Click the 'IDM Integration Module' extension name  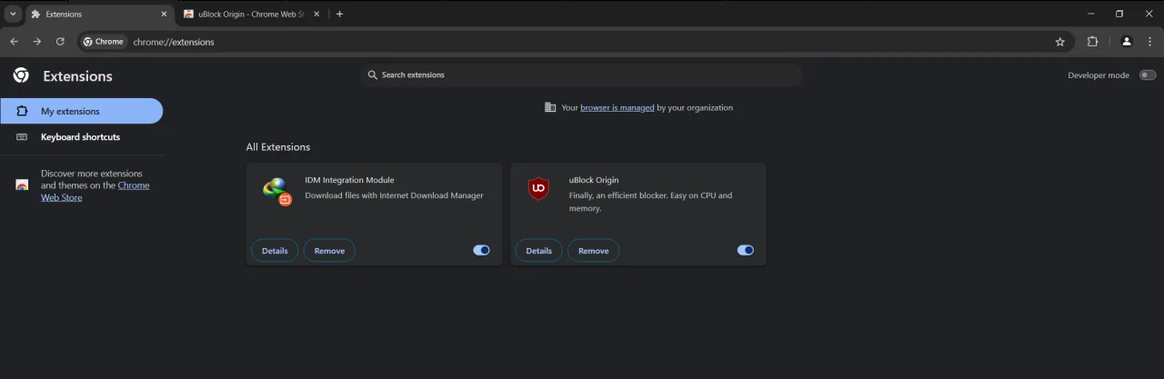349,180
